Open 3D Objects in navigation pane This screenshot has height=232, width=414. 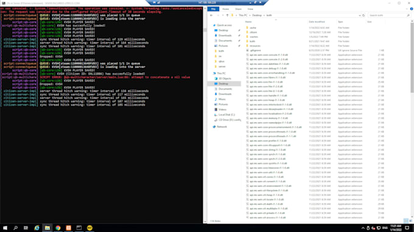click(225, 78)
